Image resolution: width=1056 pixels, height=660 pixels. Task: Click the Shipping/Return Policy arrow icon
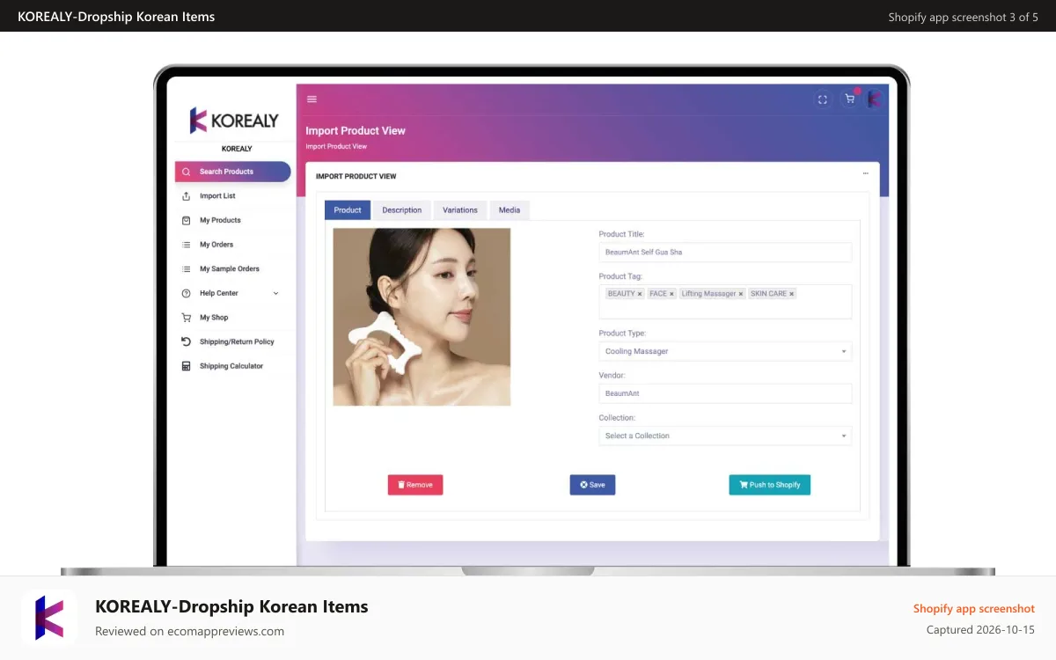coord(186,341)
